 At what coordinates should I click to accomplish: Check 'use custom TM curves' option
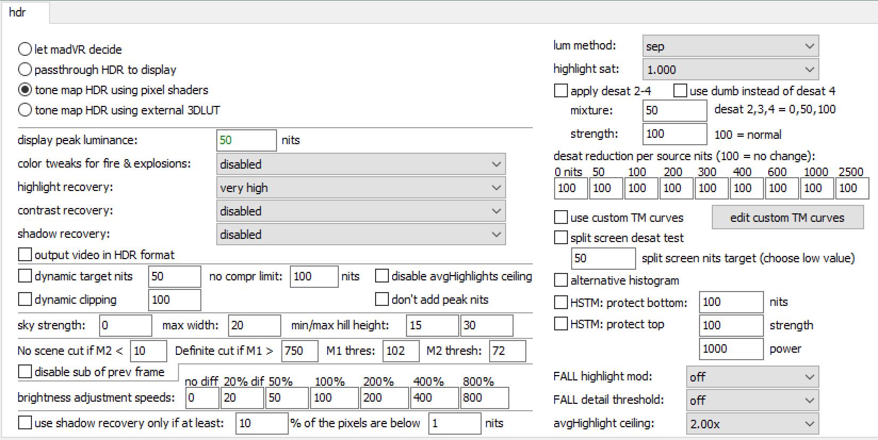(x=561, y=218)
